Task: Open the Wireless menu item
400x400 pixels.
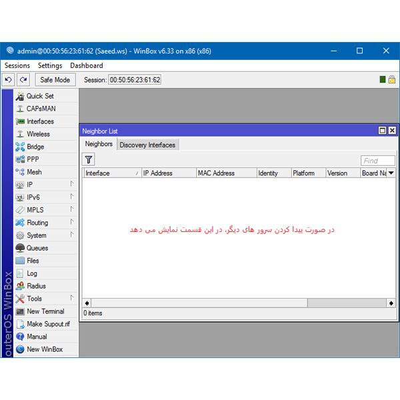Action: point(46,134)
